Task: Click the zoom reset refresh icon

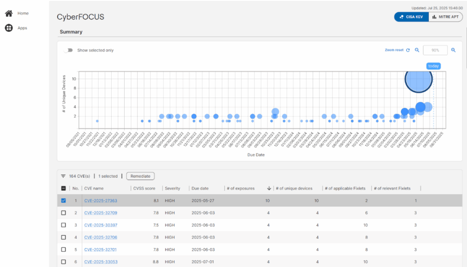Action: pos(408,50)
